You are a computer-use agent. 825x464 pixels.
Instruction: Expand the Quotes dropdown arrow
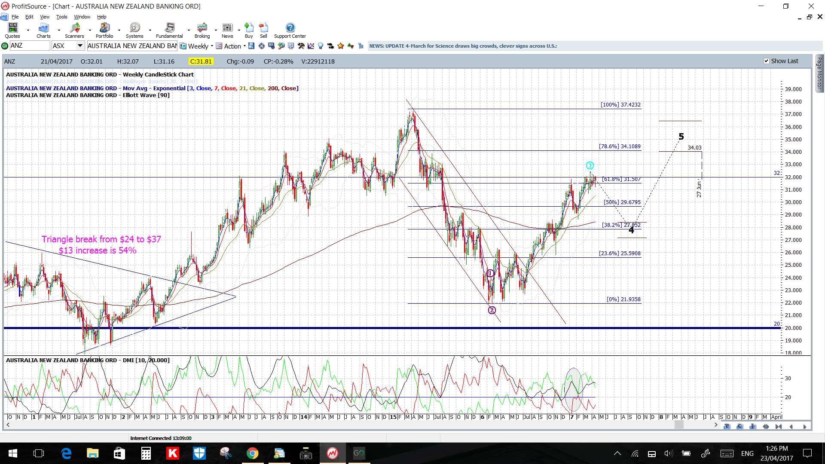pos(28,31)
